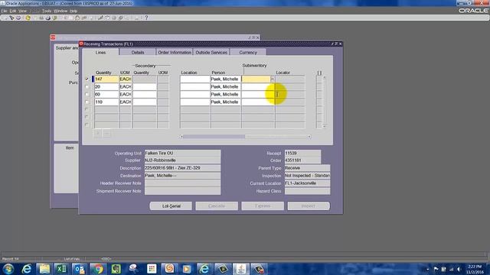Click the yellow Save icon in toolbar

tap(28, 18)
